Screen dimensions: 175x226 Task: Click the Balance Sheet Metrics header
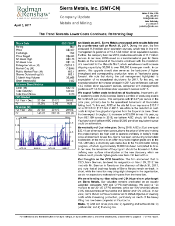tap(45, 85)
